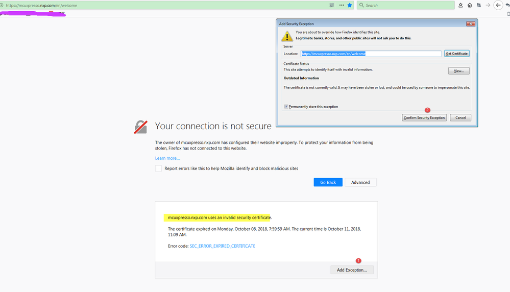Click the 'Legitimate banks, stores' warning text

pos(353,38)
